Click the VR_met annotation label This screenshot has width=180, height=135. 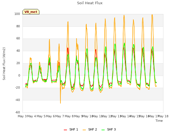tap(31, 12)
